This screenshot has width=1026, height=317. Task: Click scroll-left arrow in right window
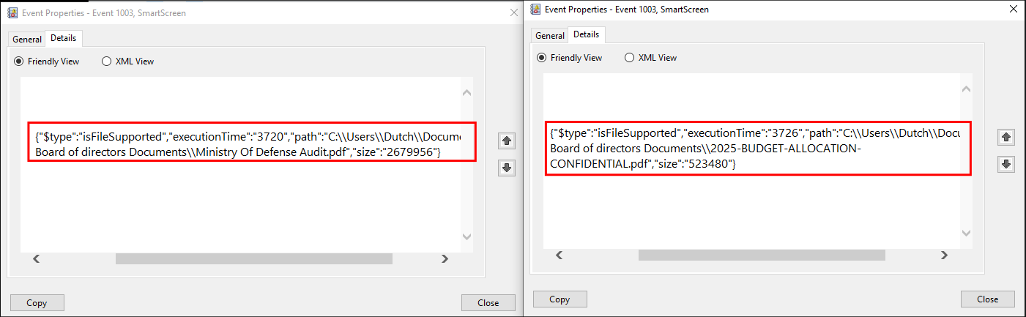(x=559, y=255)
